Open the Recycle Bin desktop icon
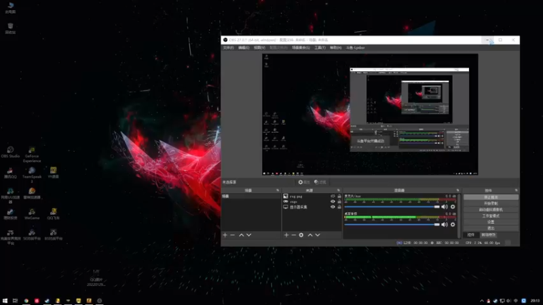The image size is (543, 305). [10, 28]
